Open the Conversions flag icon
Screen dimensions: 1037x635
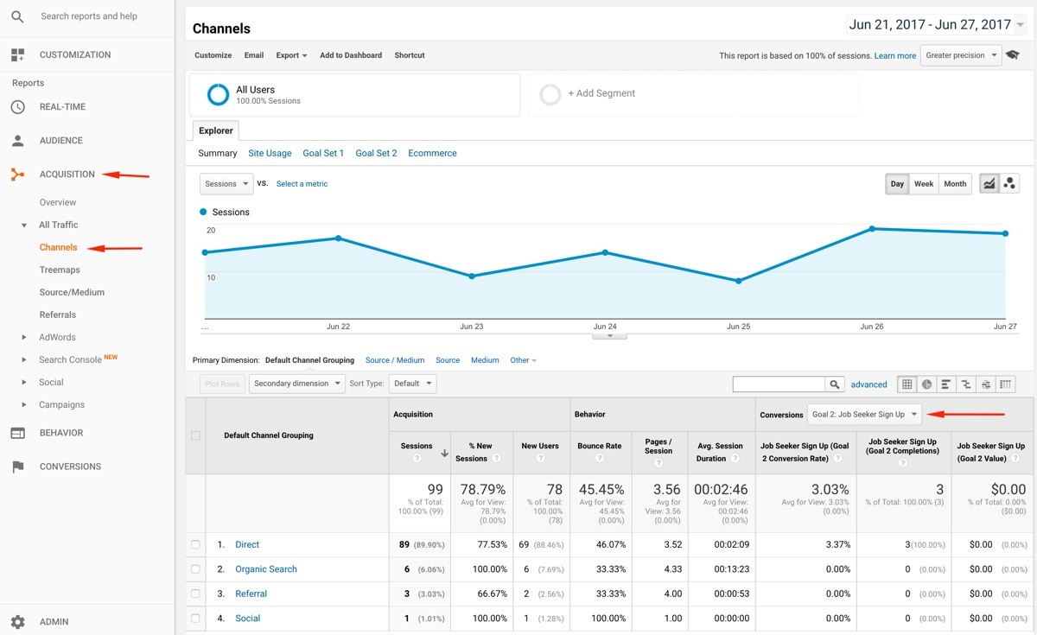[17, 467]
